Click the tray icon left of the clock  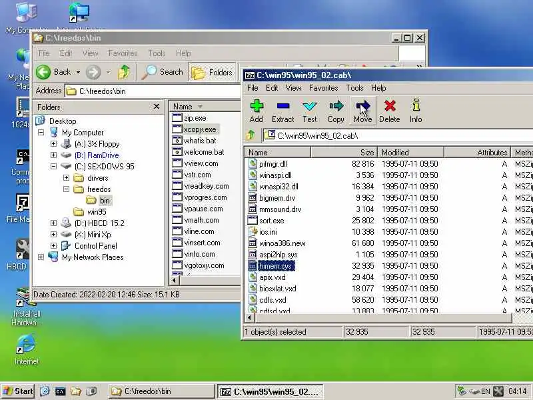(498, 391)
